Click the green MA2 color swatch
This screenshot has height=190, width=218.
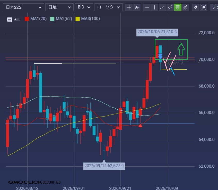(x=52, y=19)
